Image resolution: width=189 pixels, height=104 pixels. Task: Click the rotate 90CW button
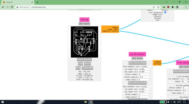pos(87,68)
